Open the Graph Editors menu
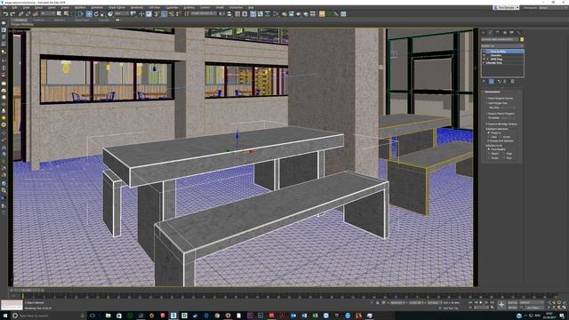 point(116,7)
